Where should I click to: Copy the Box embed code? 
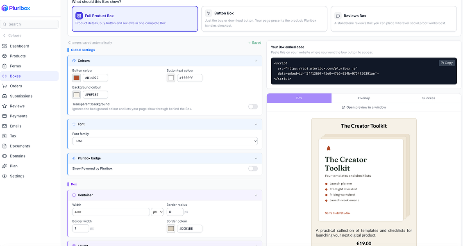coord(447,63)
